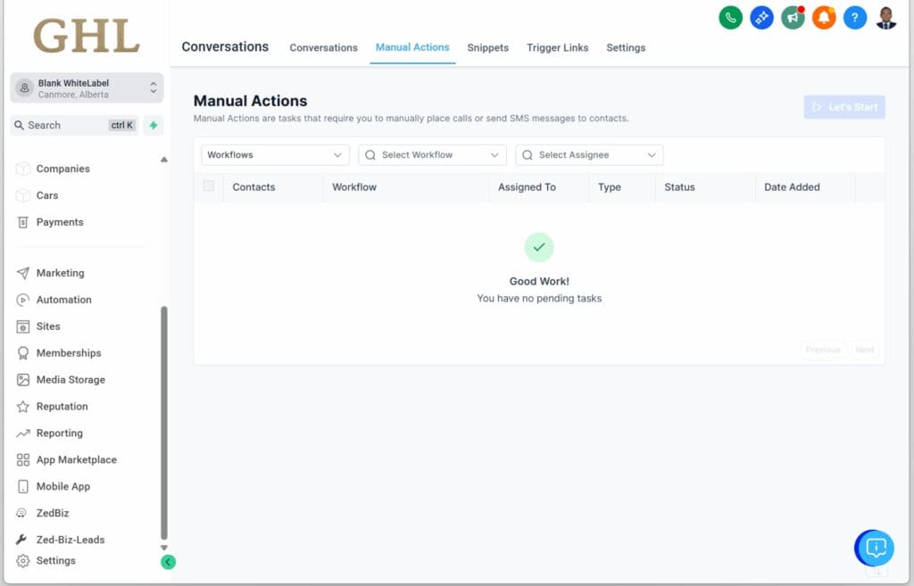Image resolution: width=914 pixels, height=586 pixels.
Task: Click the Blank WhiteLabel account switcher
Action: (86, 87)
